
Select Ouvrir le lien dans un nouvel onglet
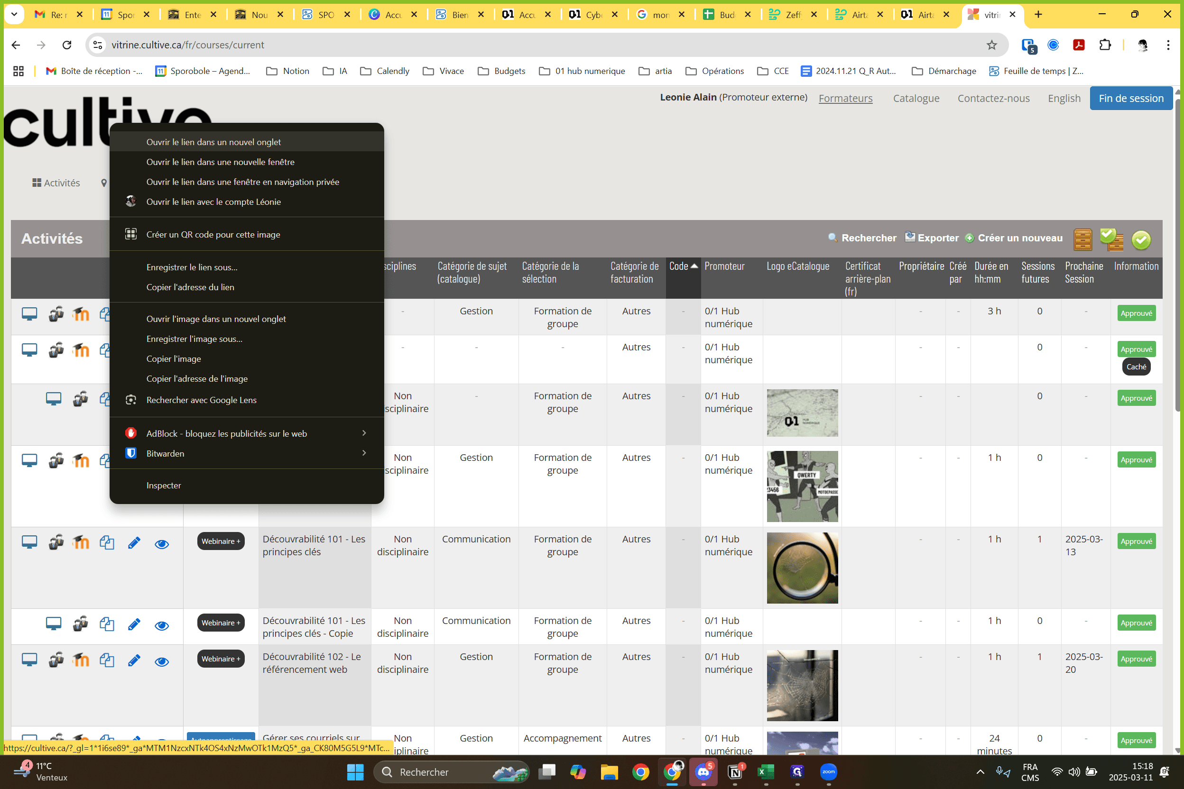click(x=247, y=142)
